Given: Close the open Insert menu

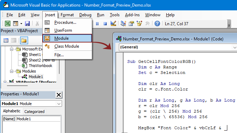Looking at the screenshot, I should coord(50,15).
